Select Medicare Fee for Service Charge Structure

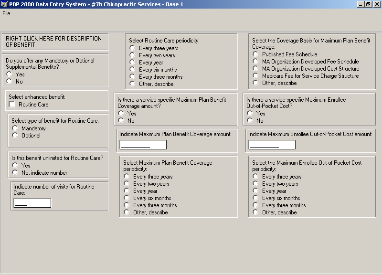tap(255, 76)
